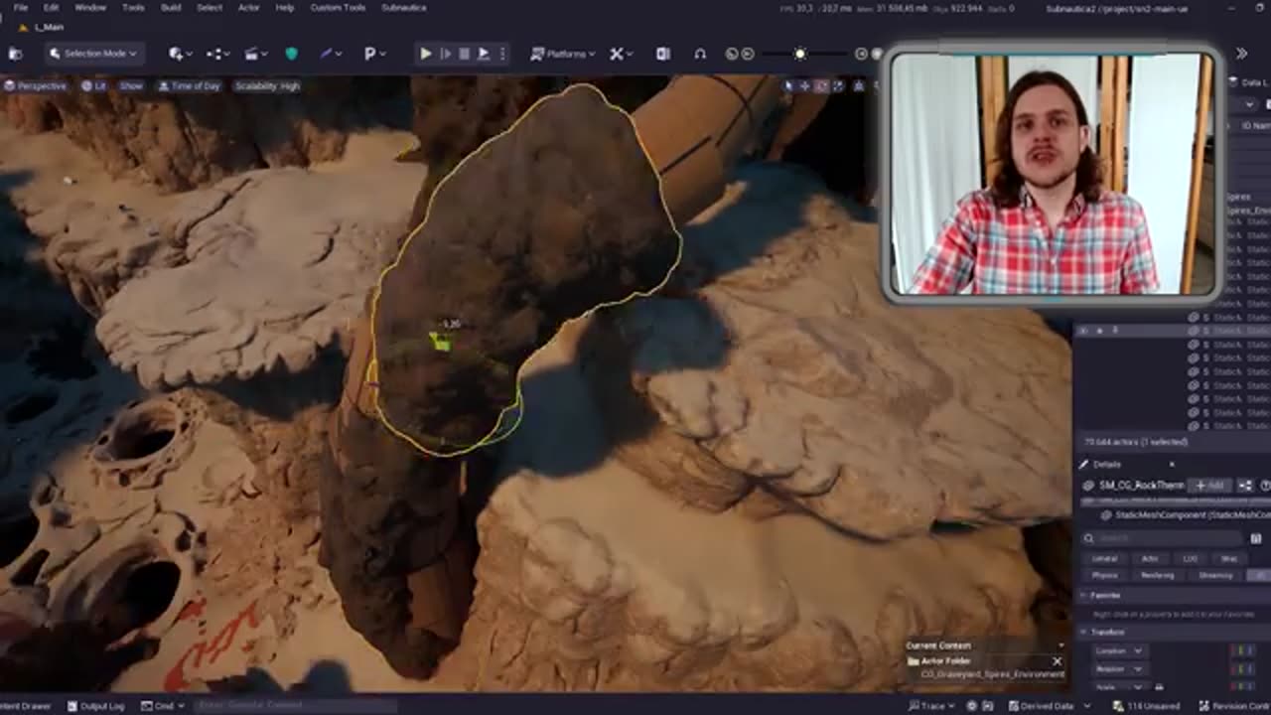Open the P plugin dropdown

[x=374, y=54]
